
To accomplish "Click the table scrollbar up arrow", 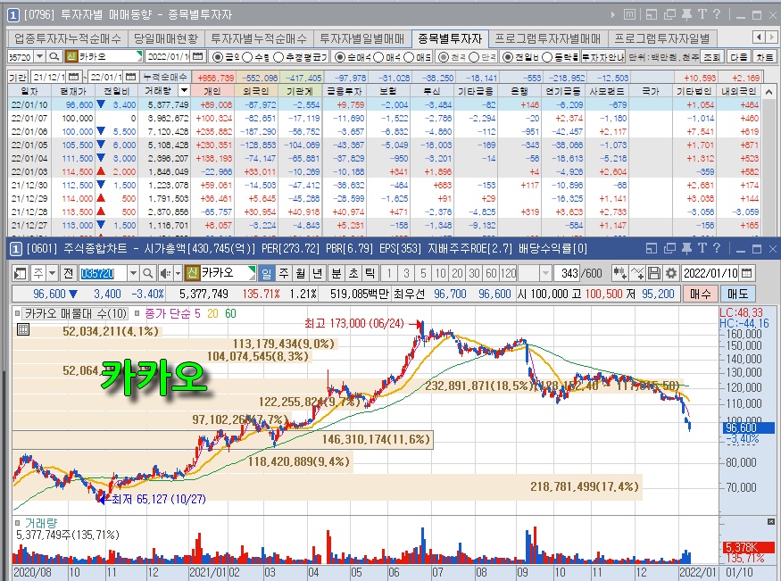I will [x=769, y=92].
